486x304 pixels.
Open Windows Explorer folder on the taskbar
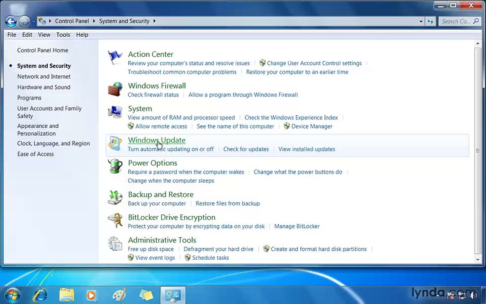coord(67,295)
